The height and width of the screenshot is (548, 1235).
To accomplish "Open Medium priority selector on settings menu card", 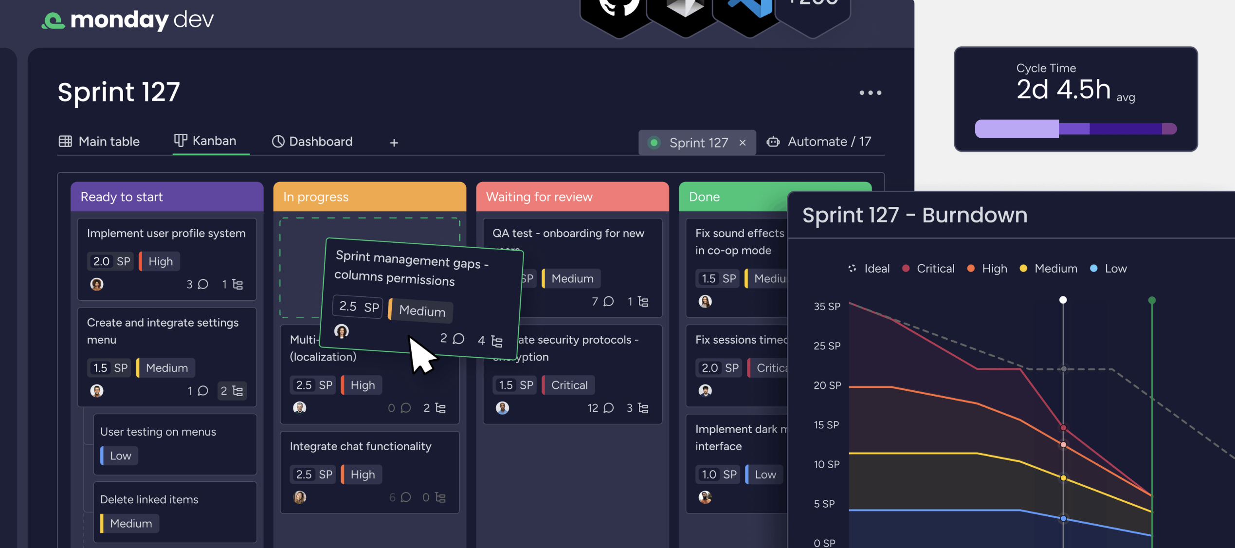I will pyautogui.click(x=165, y=367).
